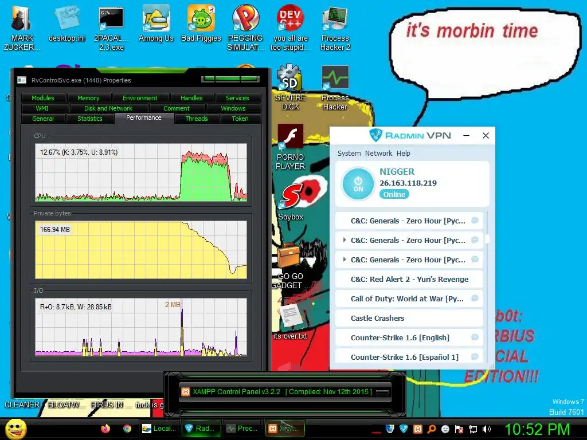Switch to the Token tab
587x440 pixels.
tap(240, 119)
